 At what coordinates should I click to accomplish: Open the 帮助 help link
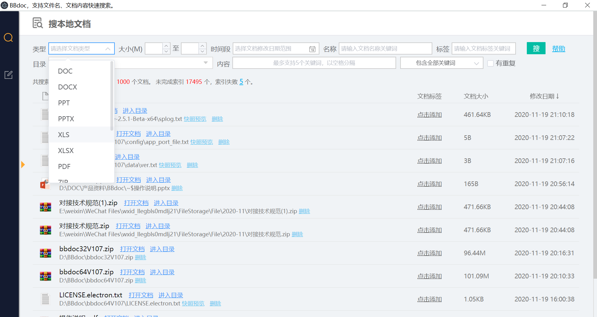coord(558,49)
